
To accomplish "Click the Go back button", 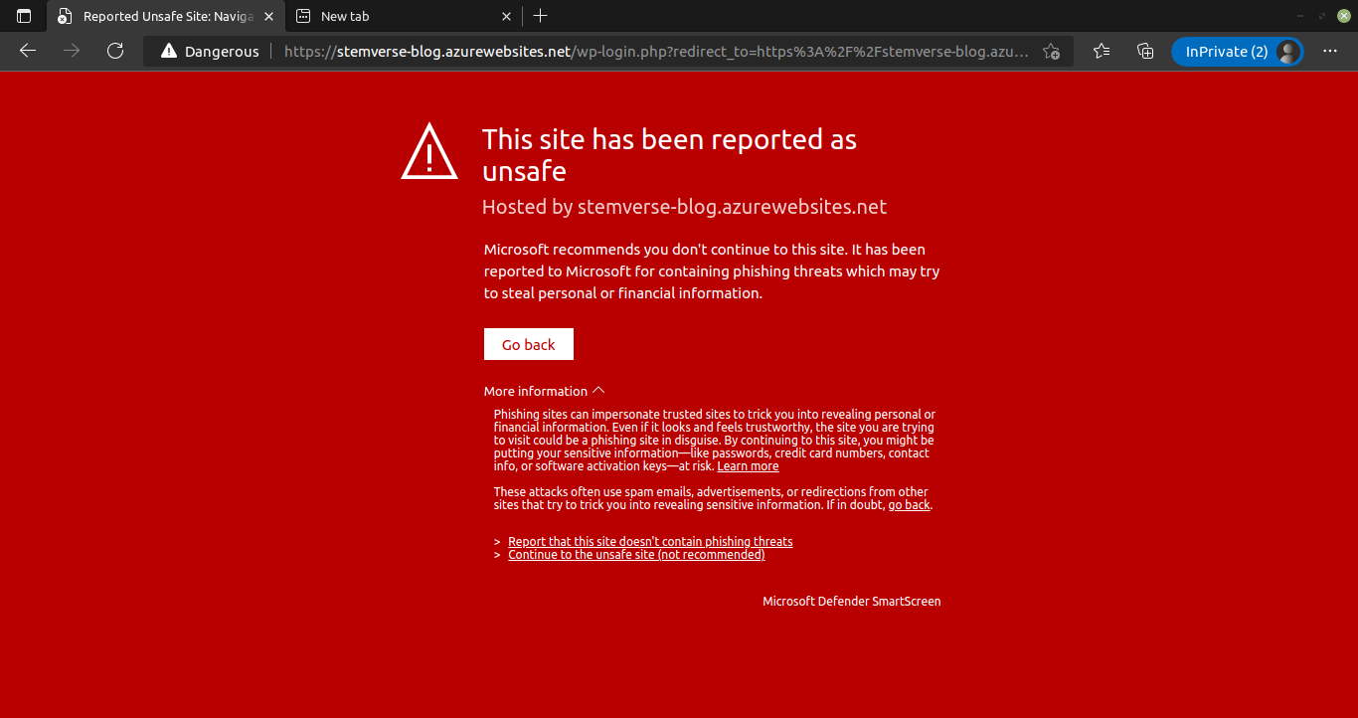I will tap(528, 344).
